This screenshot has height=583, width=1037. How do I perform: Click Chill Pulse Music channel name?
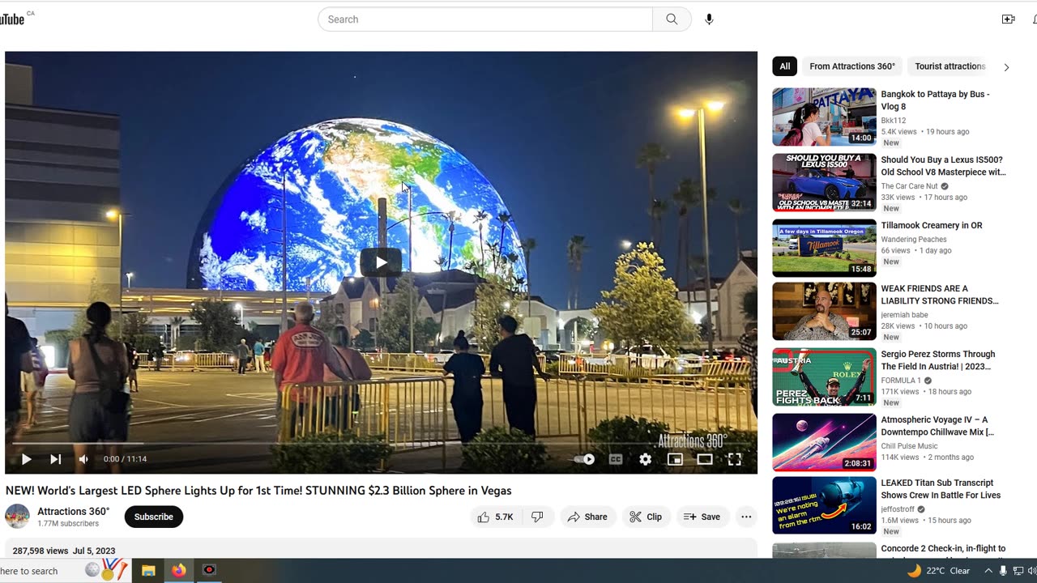click(x=910, y=446)
